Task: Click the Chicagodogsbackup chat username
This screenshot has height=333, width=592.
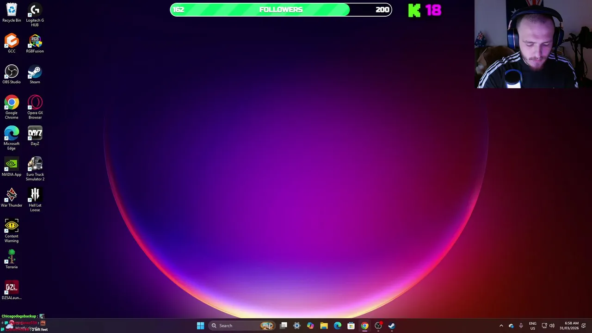Action: pos(19,316)
